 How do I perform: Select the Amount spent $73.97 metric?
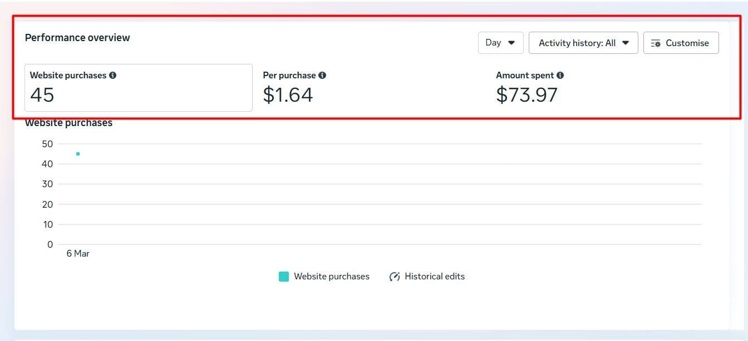[530, 88]
